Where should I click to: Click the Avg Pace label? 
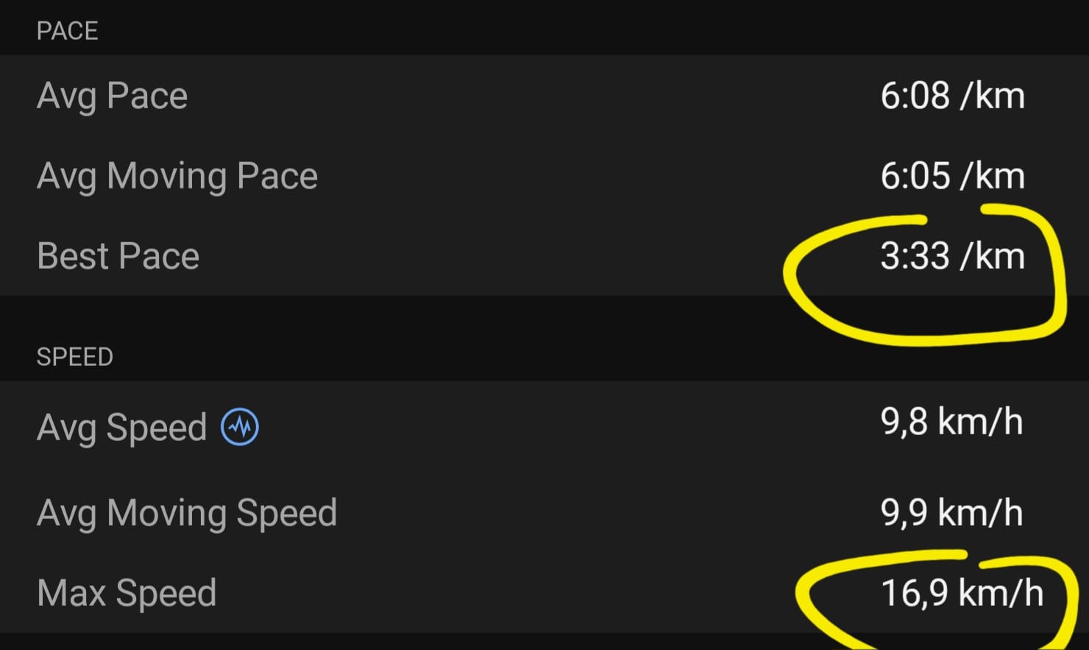(x=113, y=96)
